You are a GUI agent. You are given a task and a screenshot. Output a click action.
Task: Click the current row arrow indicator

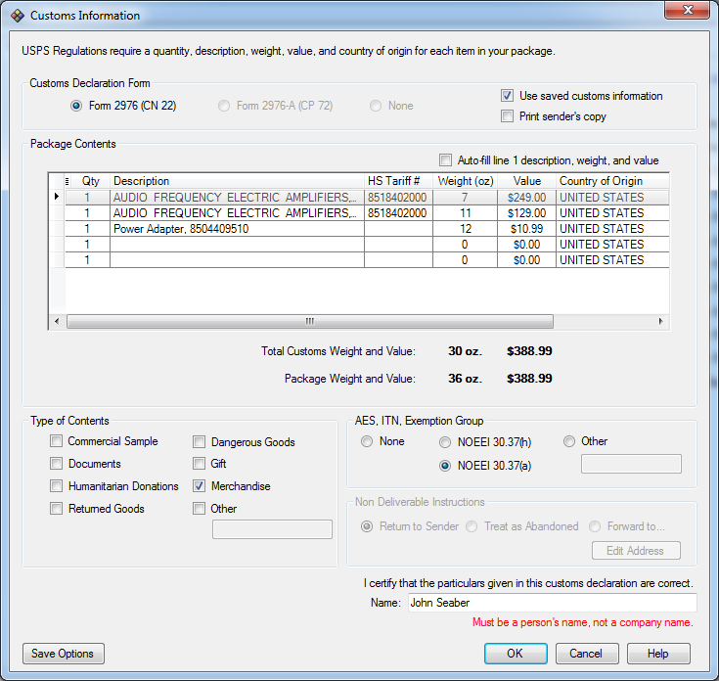pyautogui.click(x=57, y=197)
